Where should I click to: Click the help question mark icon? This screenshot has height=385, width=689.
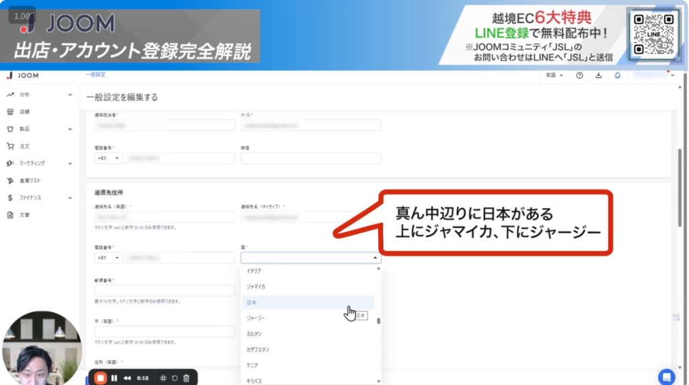point(579,75)
